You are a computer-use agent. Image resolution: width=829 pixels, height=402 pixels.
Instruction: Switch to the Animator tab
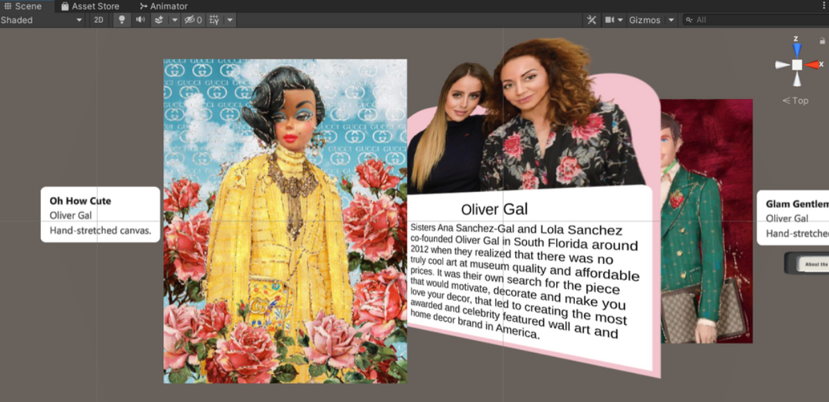[x=163, y=6]
